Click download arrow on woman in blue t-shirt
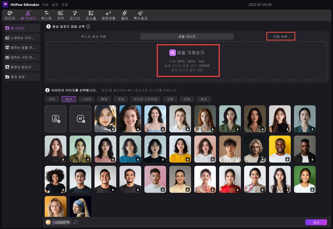333x229 pixels. [x=138, y=159]
